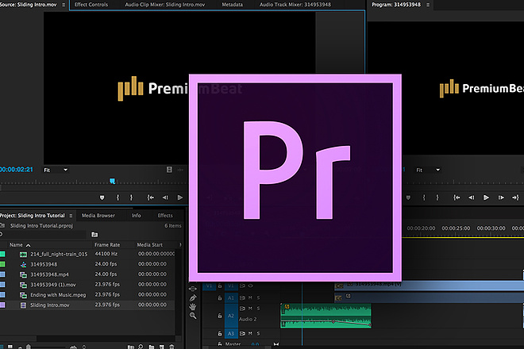Step forward one frame in Program monitor

point(501,198)
